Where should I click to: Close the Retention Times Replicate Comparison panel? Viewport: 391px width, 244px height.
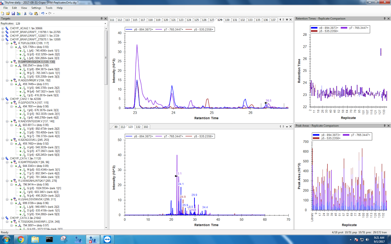[389, 18]
